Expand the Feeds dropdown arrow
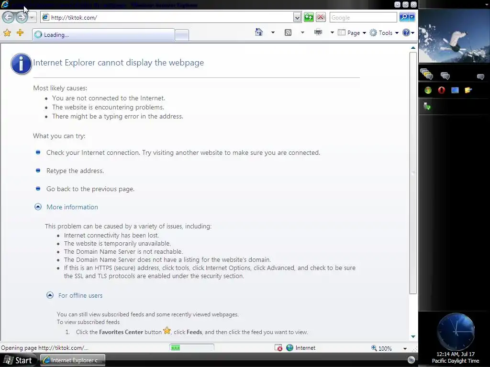Viewport: 490px width, 367px height. pos(302,32)
